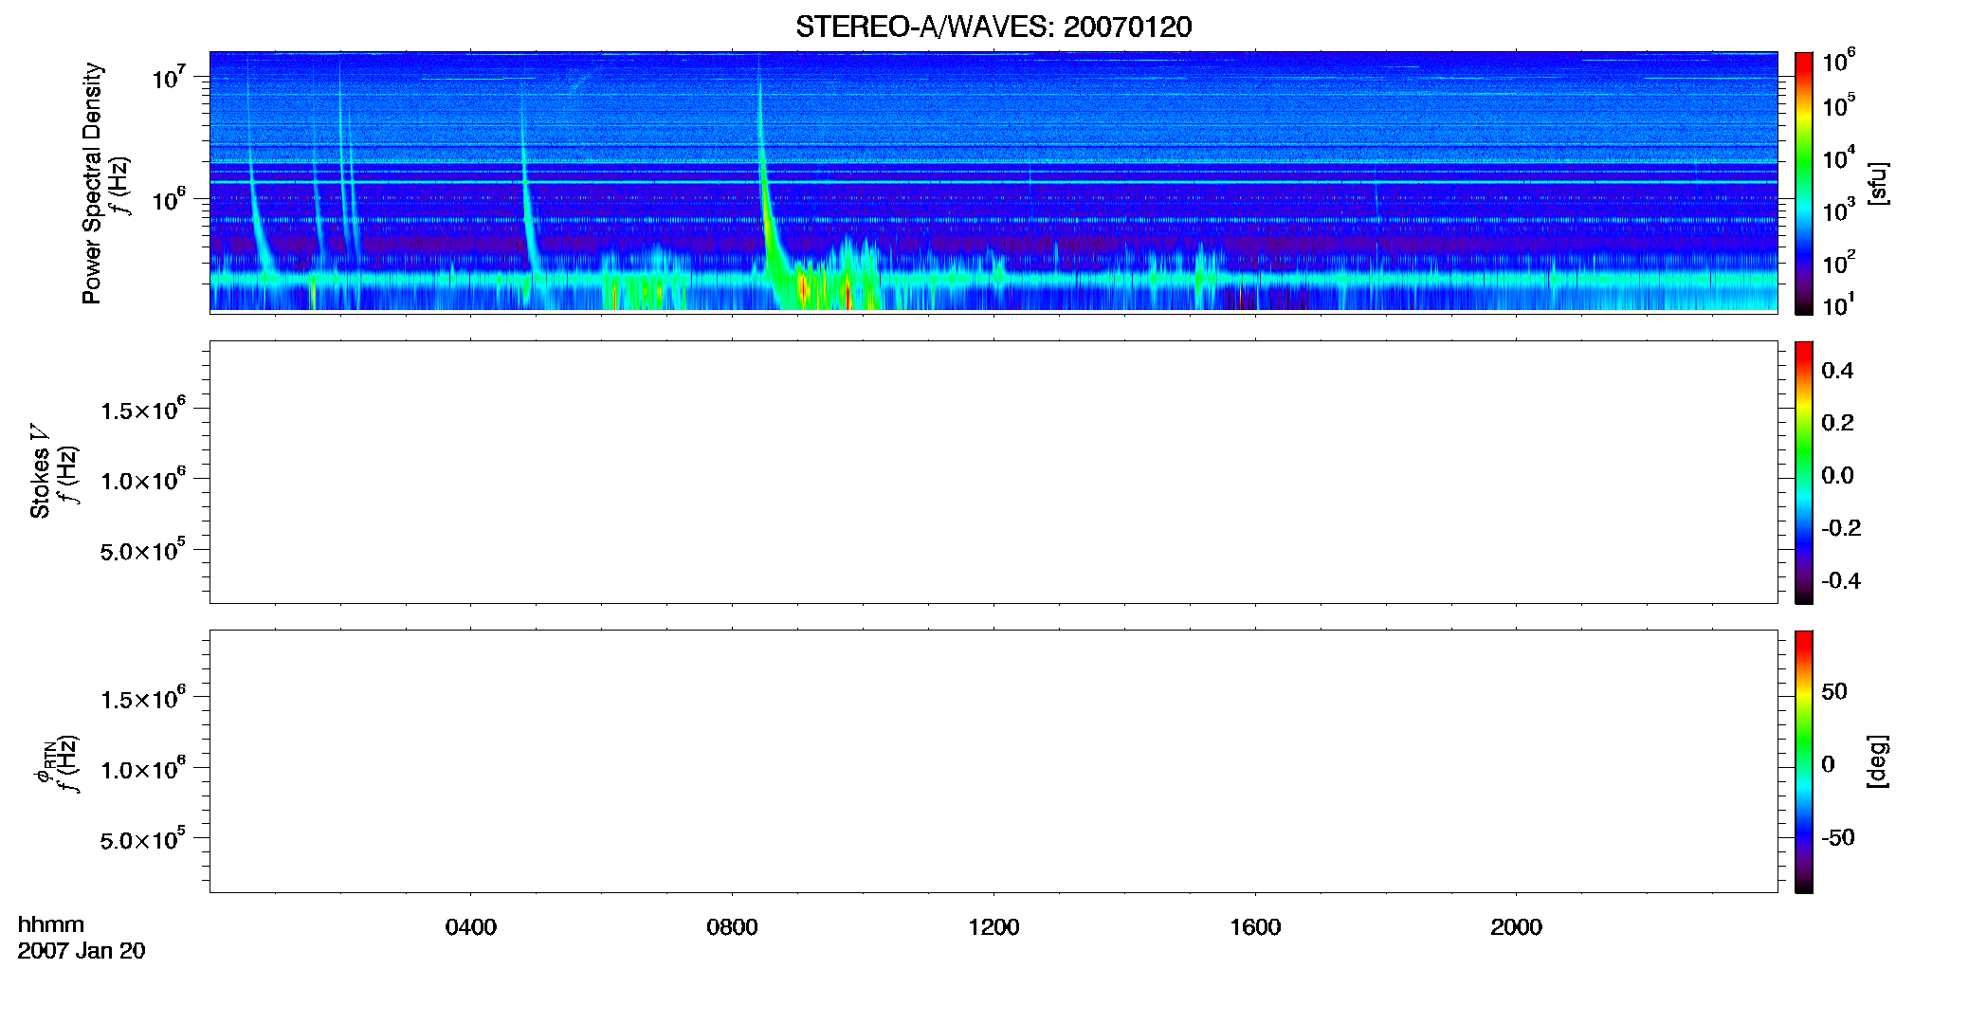This screenshot has height=1024, width=1987.
Task: Click the 10^4 value on the sfu color bar
Action: click(x=1839, y=157)
